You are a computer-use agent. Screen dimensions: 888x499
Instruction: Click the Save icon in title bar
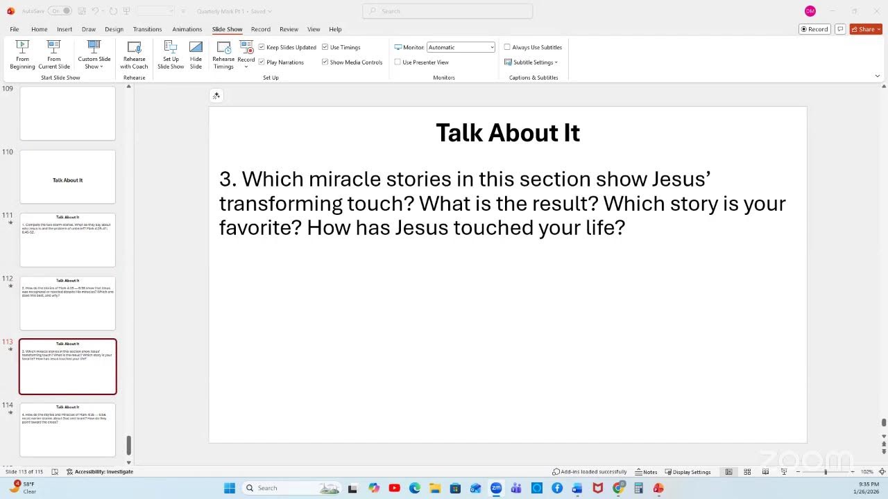click(82, 11)
